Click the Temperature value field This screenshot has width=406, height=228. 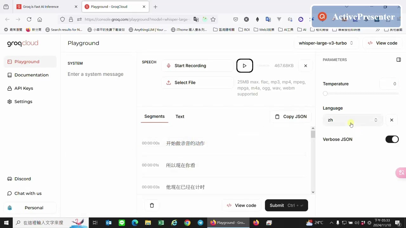[389, 84]
